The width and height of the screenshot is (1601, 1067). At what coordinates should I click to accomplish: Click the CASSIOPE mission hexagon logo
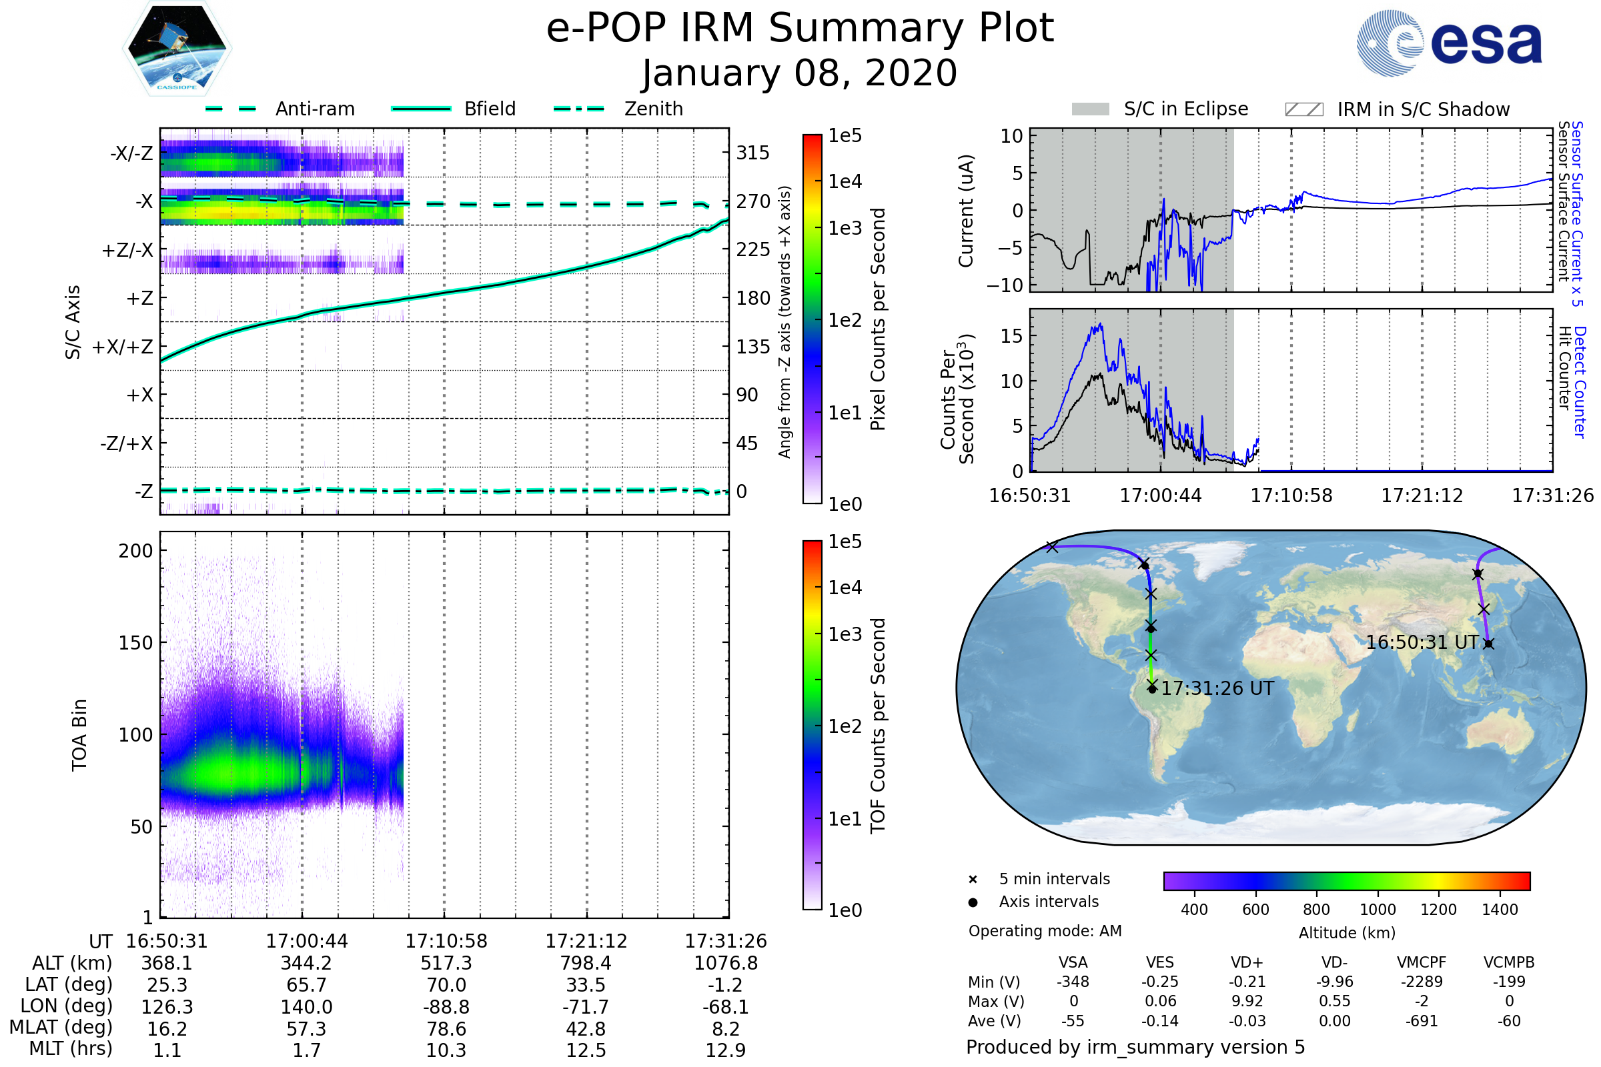[177, 49]
